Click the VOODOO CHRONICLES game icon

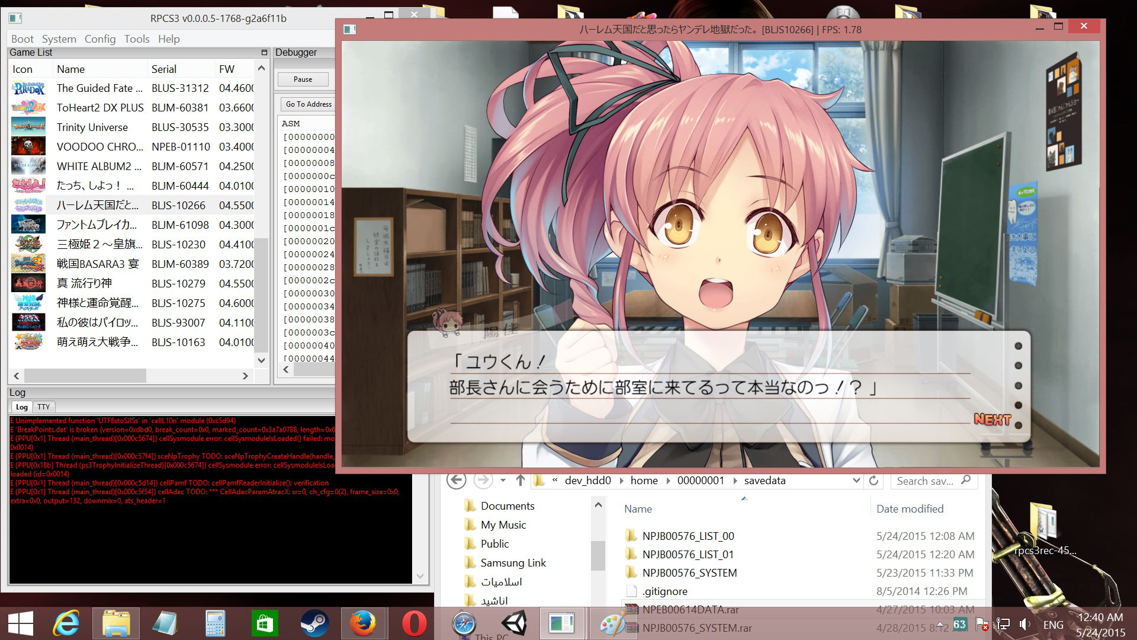28,146
